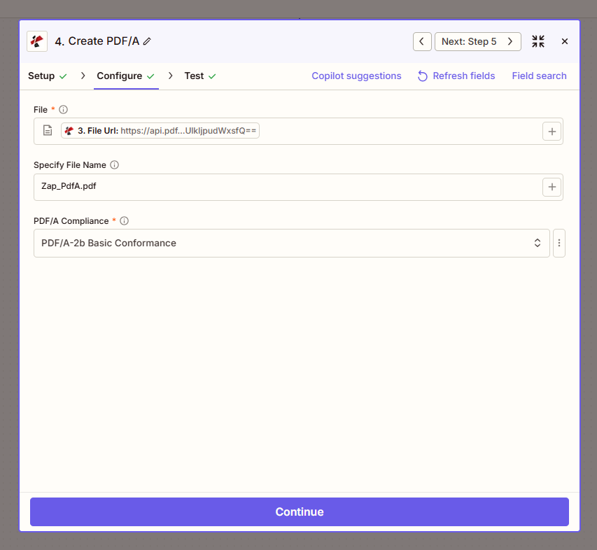This screenshot has width=597, height=550.
Task: Open Copilot suggestions
Action: tap(356, 76)
